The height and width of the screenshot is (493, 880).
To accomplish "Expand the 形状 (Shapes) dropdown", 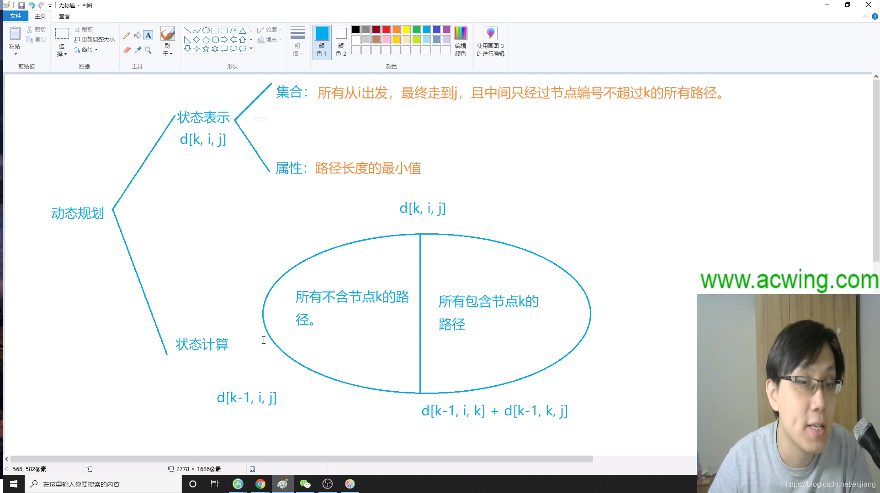I will coord(251,49).
